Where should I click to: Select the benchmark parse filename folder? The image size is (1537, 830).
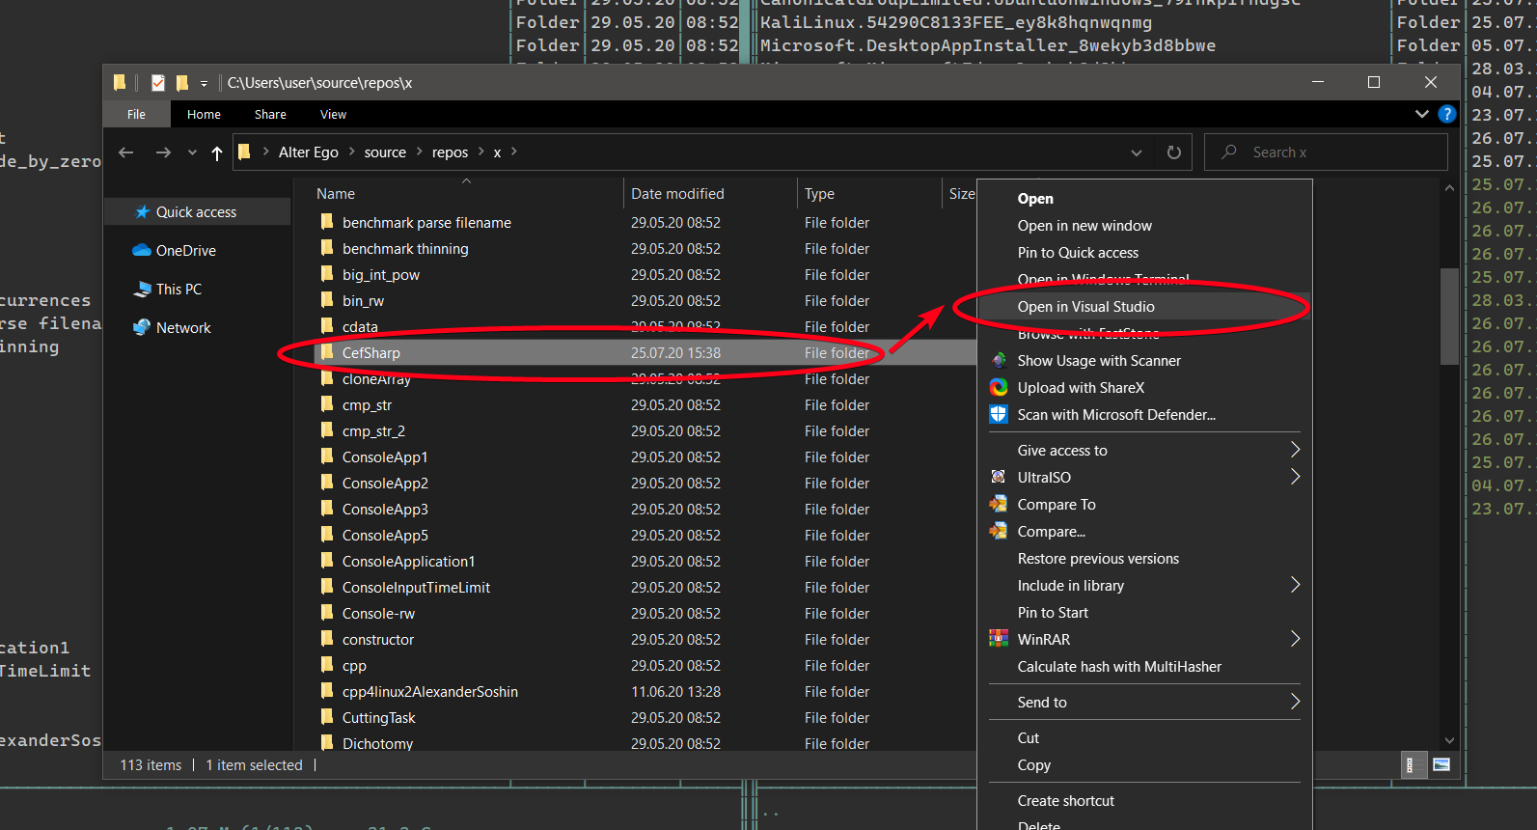click(x=426, y=223)
